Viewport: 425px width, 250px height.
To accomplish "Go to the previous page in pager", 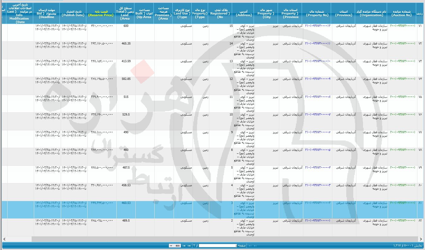I will pyautogui.click(x=250, y=246).
